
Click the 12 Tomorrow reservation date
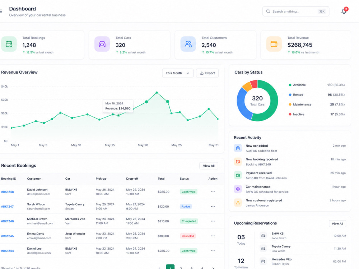(x=241, y=263)
